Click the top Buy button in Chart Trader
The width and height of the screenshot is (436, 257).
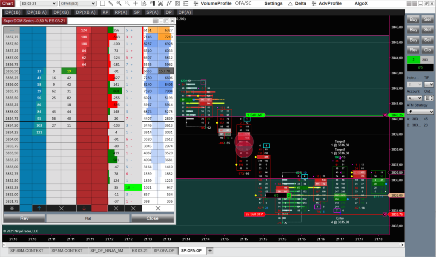tap(413, 20)
